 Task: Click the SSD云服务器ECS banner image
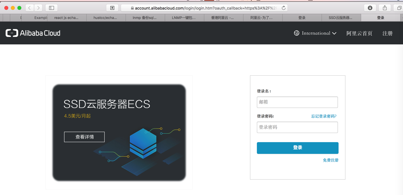pyautogui.click(x=119, y=132)
